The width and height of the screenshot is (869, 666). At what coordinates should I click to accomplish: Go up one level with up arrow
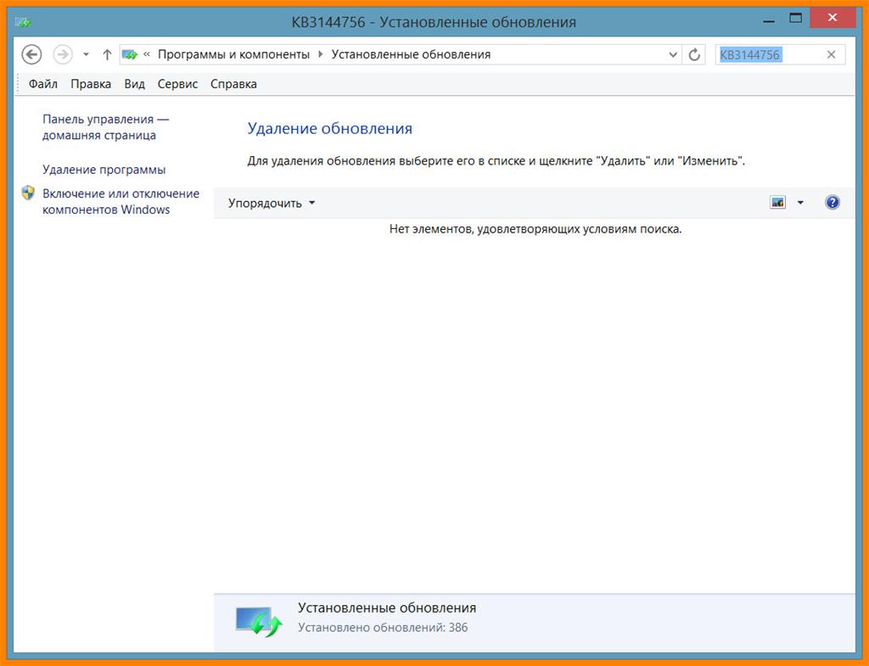pos(107,54)
